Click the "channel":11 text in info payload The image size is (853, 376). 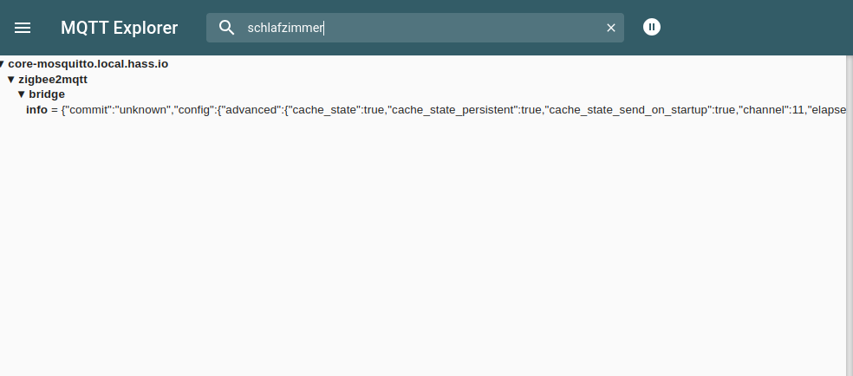click(x=772, y=110)
